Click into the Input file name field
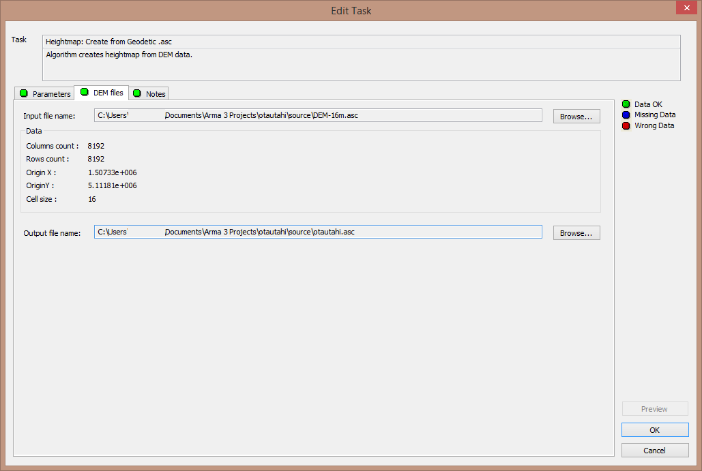This screenshot has height=471, width=702. (x=318, y=115)
